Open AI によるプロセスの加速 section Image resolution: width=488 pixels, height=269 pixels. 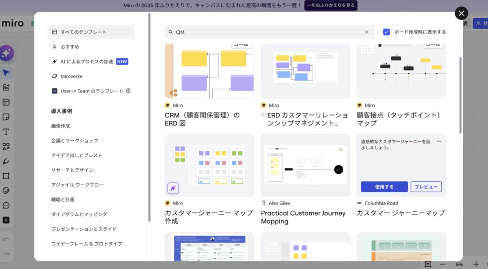point(87,62)
